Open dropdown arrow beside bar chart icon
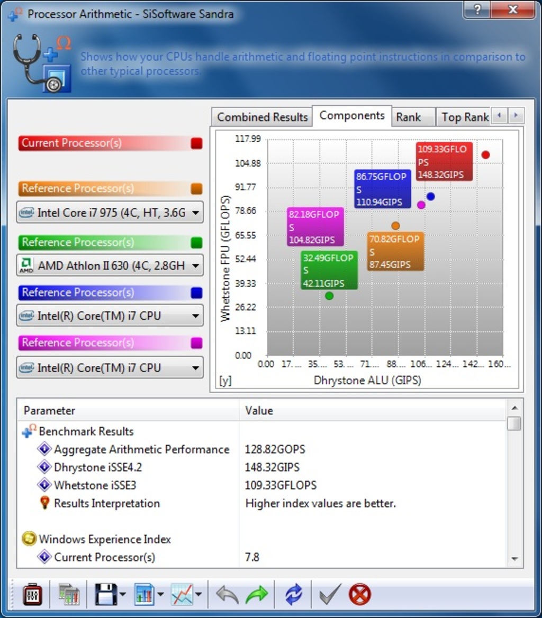The image size is (542, 618). 160,594
